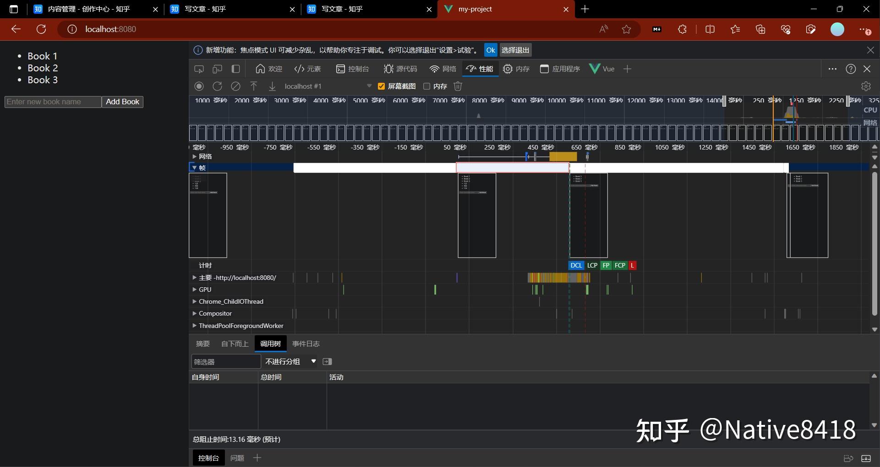The width and height of the screenshot is (880, 467).
Task: Click the 选择退出 opt-out button
Action: (515, 50)
